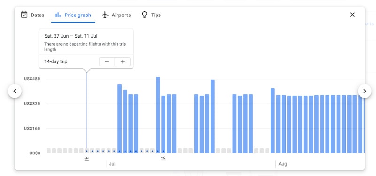Click the '14-day trip' label
This screenshot has width=376, height=176.
(x=55, y=61)
